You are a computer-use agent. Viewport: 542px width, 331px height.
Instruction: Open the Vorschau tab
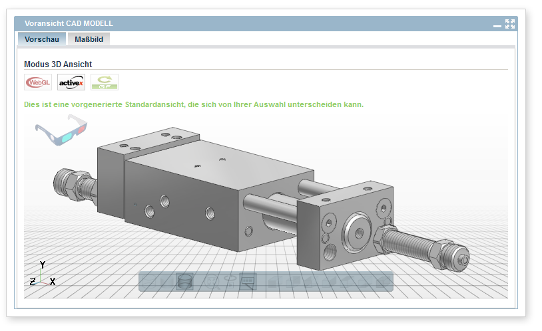coord(42,39)
